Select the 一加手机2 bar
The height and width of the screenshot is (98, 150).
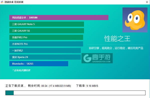pos(45,50)
